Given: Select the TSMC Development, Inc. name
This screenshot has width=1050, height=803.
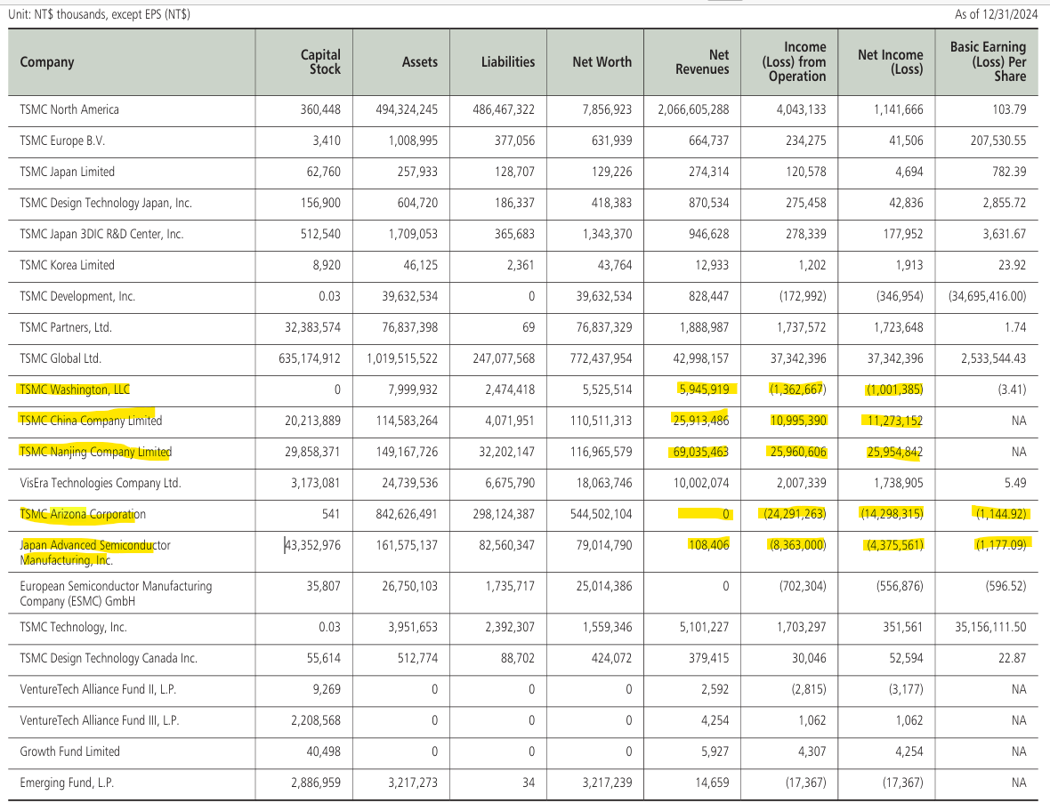Looking at the screenshot, I should click(x=77, y=296).
